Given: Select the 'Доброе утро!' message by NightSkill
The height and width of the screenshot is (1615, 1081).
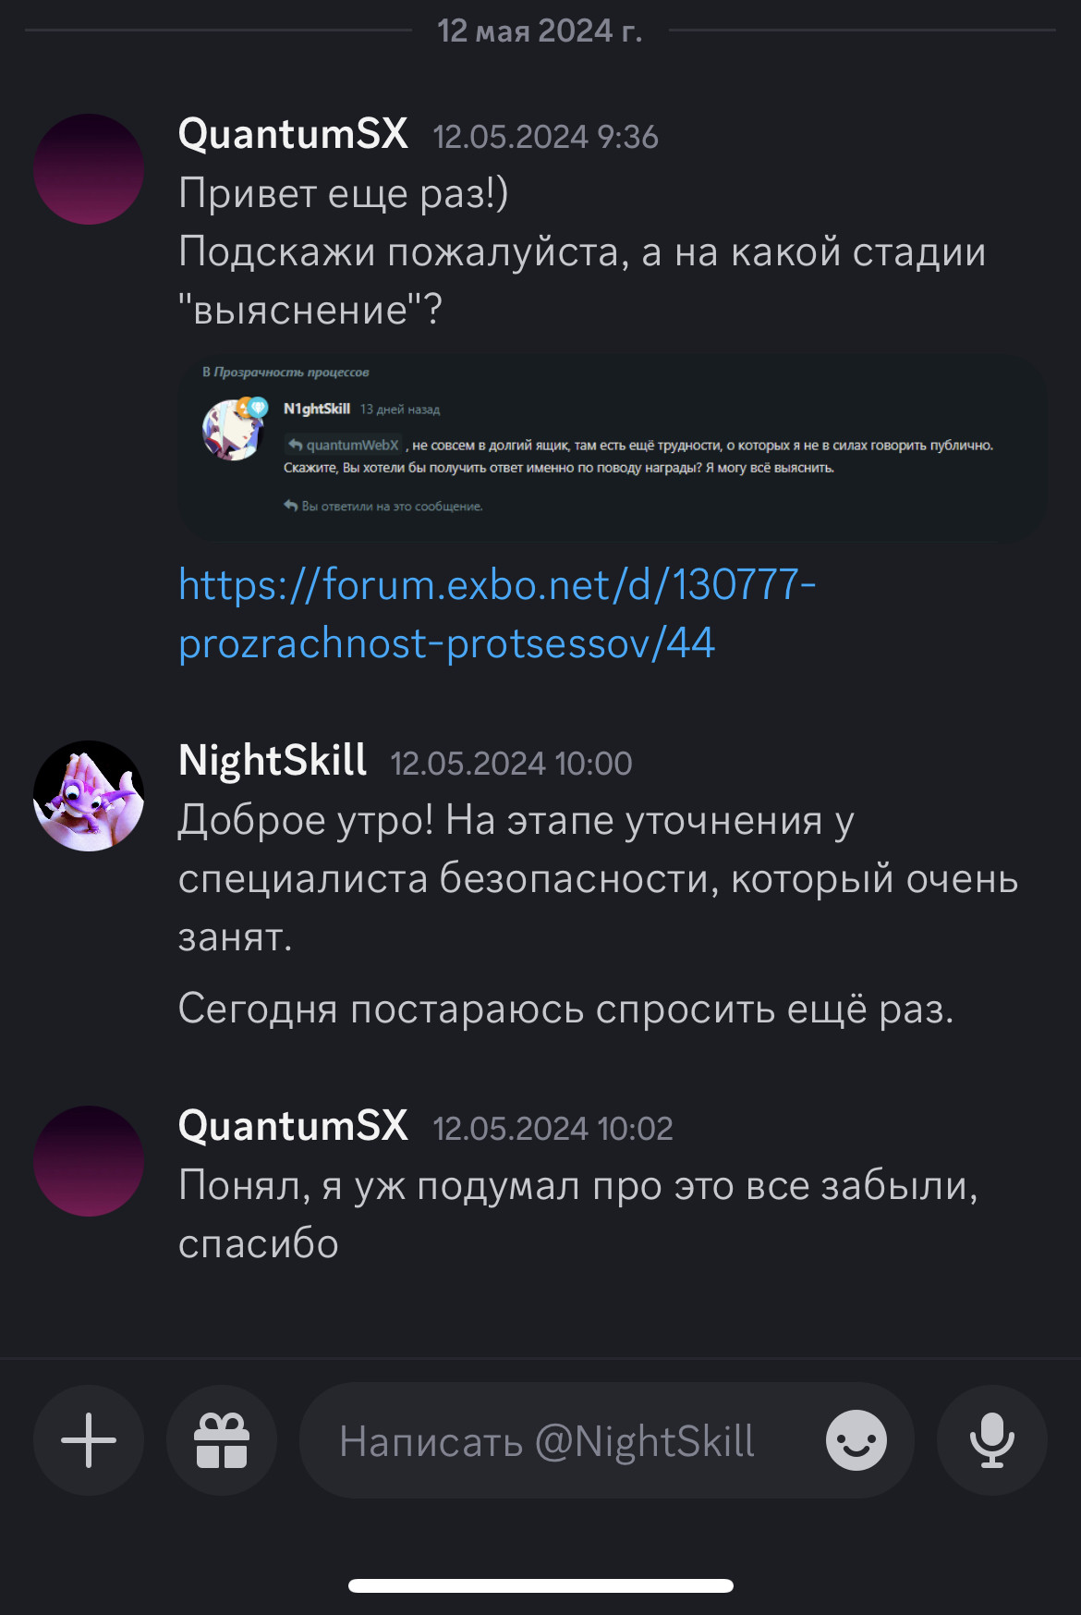Looking at the screenshot, I should (x=599, y=878).
